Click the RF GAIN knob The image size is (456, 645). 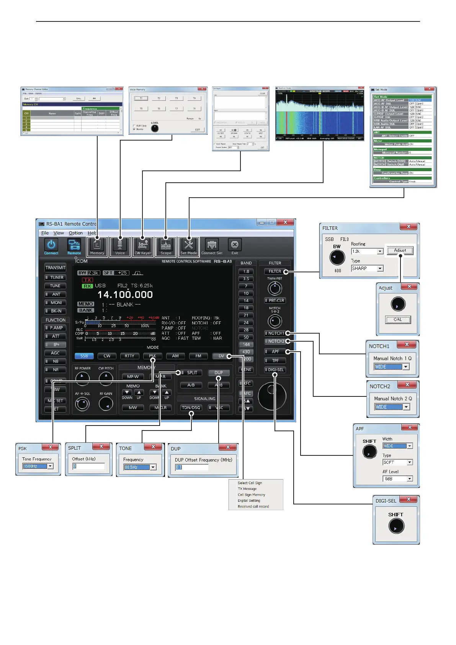click(x=106, y=404)
